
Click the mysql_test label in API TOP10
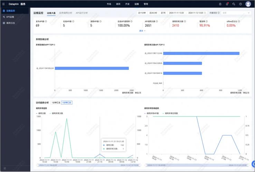pyautogui.click(x=158, y=83)
